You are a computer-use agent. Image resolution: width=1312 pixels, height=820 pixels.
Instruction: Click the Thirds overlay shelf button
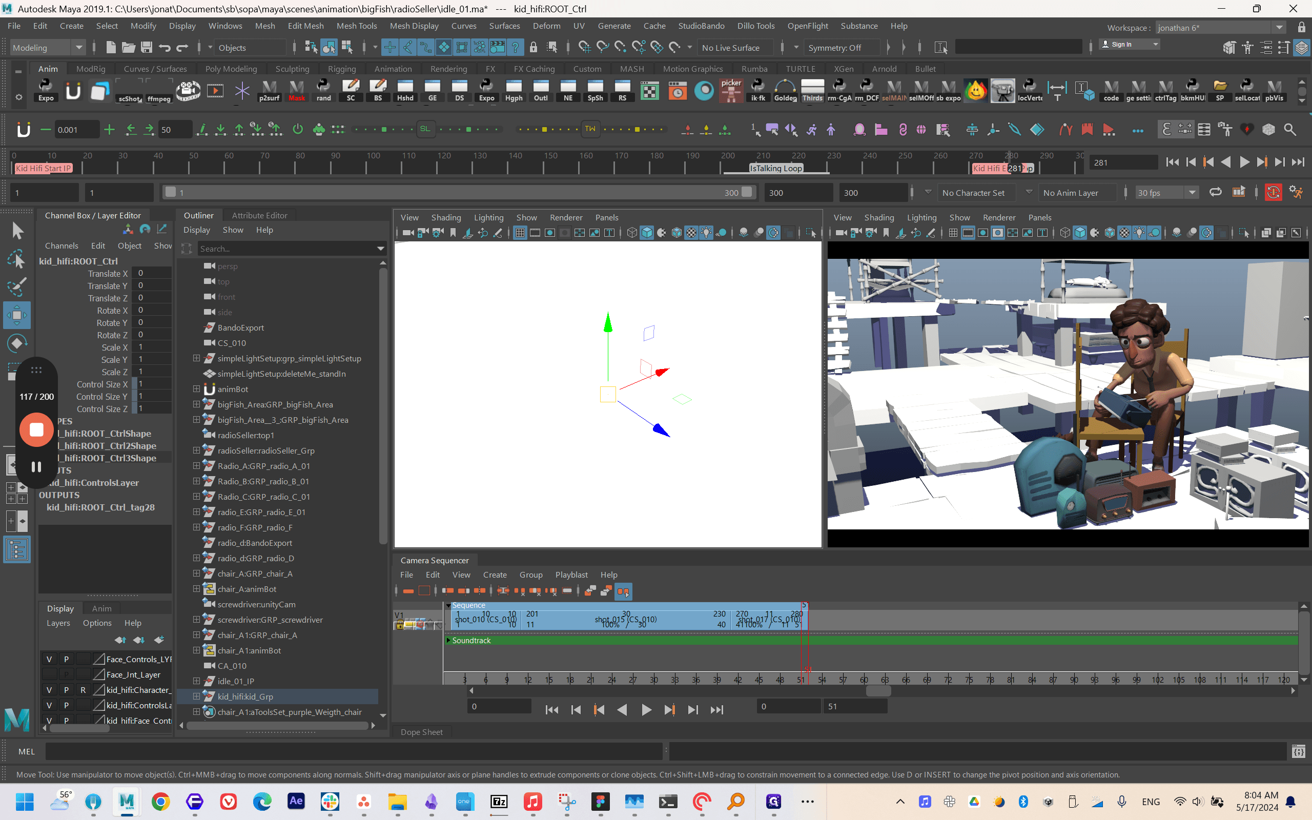812,91
